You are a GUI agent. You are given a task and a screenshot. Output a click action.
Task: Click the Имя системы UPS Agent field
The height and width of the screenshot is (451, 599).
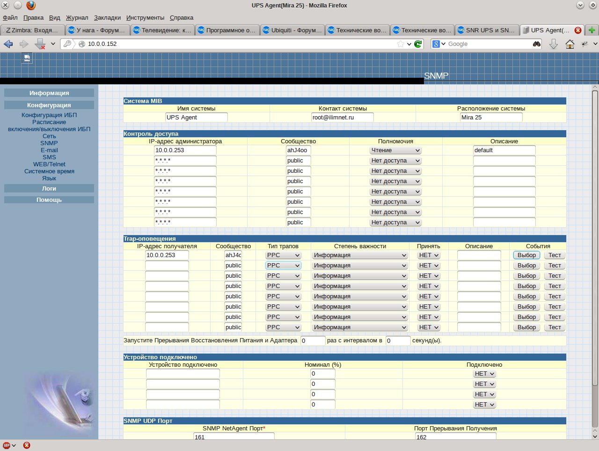(197, 118)
